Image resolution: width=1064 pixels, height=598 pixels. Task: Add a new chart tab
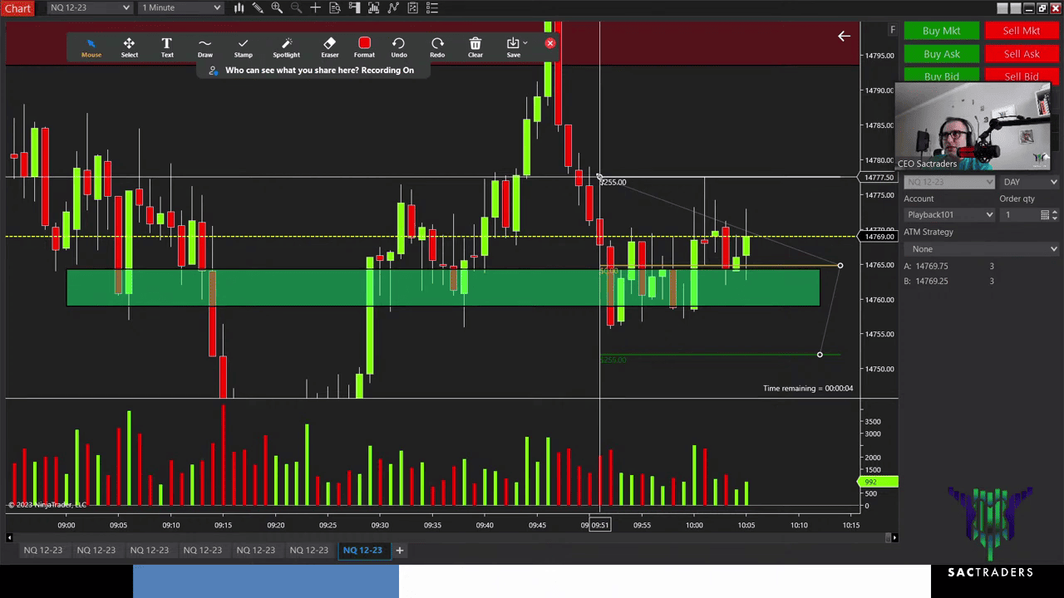point(399,550)
